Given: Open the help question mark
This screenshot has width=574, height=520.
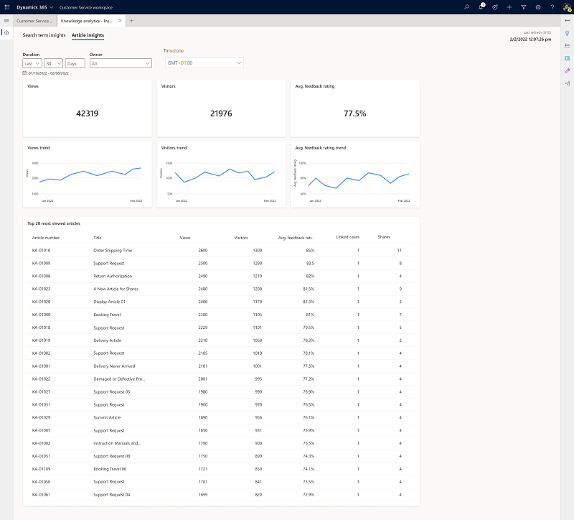Looking at the screenshot, I should (x=552, y=7).
